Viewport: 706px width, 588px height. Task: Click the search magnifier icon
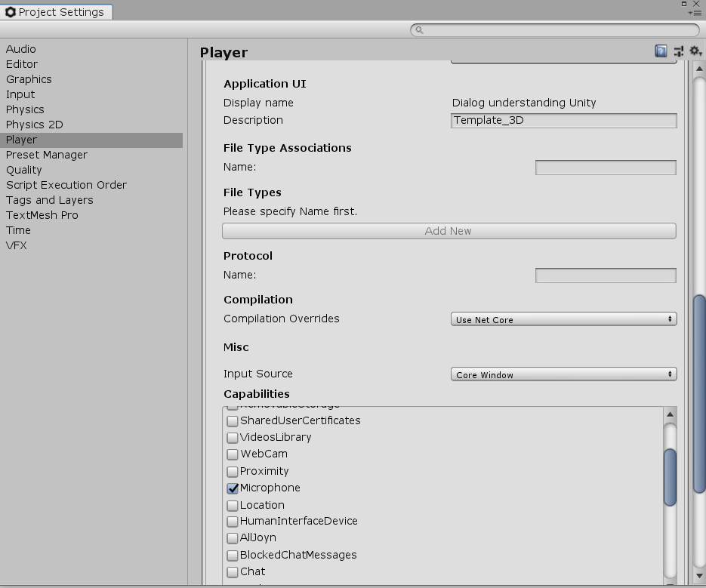[419, 30]
